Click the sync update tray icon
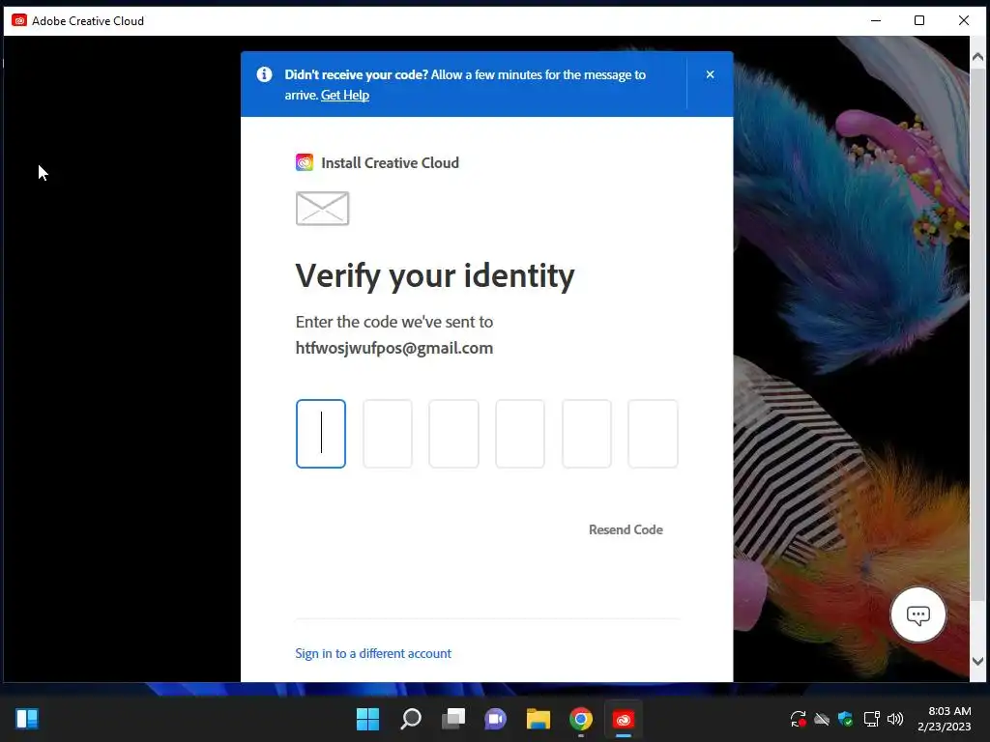 click(798, 719)
